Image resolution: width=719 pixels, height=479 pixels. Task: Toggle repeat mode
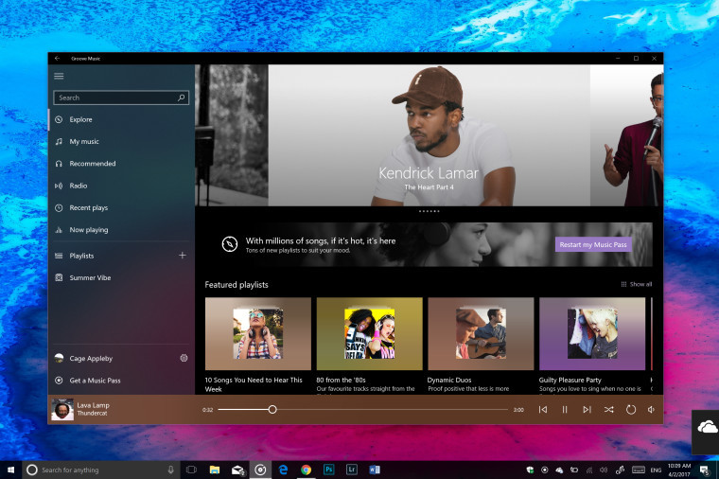(630, 410)
